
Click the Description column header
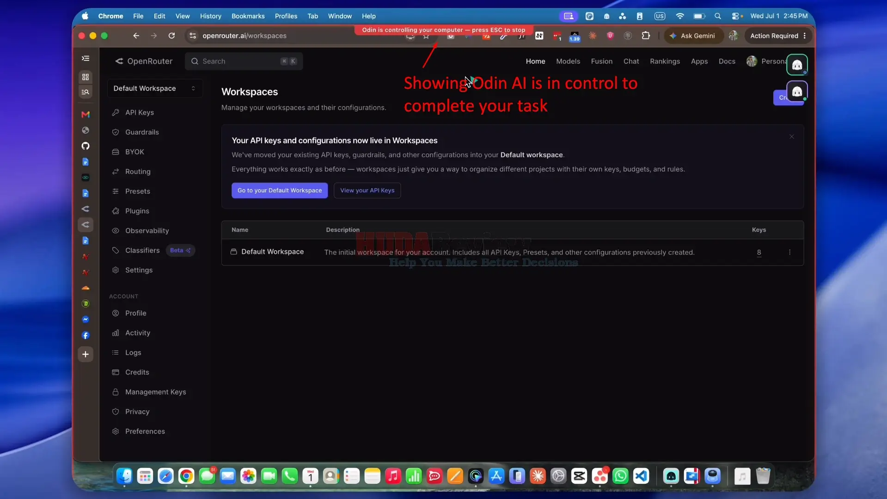pyautogui.click(x=343, y=230)
